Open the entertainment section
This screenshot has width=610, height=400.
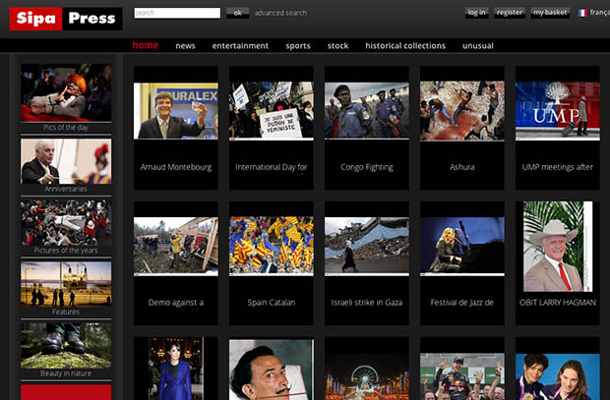pos(240,46)
